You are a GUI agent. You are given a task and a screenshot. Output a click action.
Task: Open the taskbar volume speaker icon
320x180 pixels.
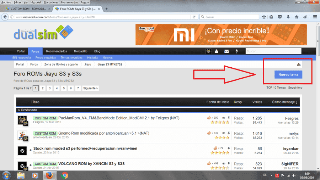294,175
